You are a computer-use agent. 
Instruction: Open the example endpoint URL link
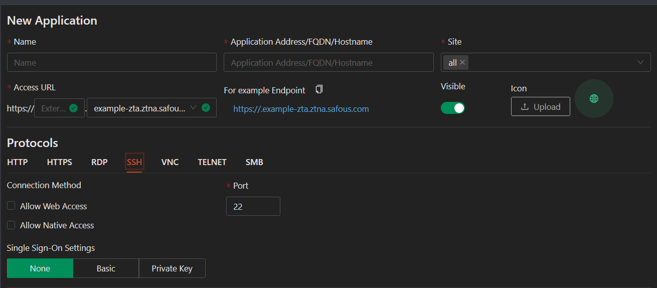pos(301,109)
